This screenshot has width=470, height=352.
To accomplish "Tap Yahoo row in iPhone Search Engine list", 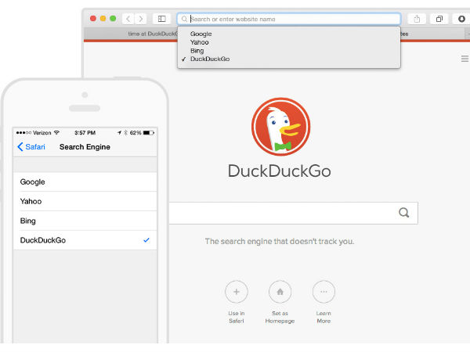I will pyautogui.click(x=85, y=201).
